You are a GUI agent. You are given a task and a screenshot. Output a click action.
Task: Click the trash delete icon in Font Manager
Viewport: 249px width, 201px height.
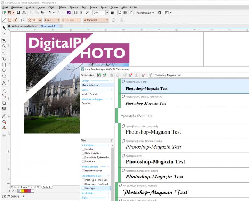tap(112, 75)
